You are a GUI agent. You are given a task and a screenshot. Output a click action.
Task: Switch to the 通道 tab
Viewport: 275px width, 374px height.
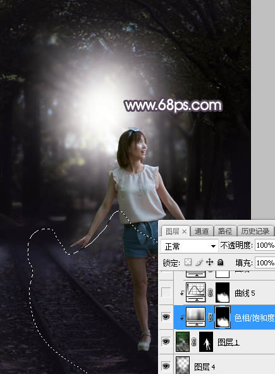202,231
